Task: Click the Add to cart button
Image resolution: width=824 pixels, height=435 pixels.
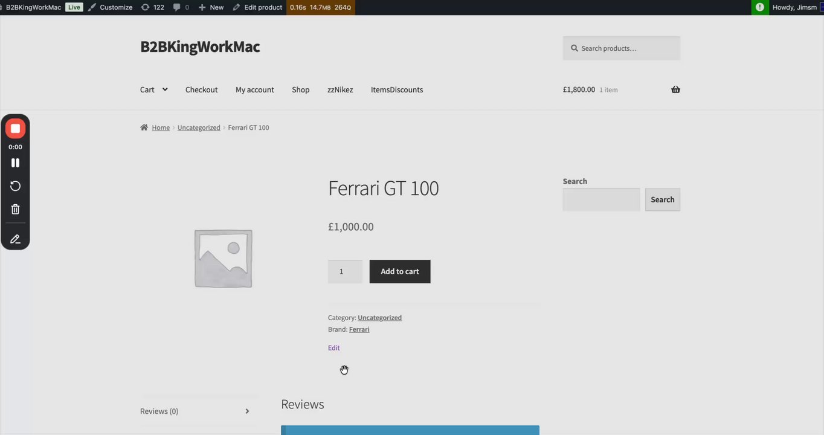Action: click(400, 272)
